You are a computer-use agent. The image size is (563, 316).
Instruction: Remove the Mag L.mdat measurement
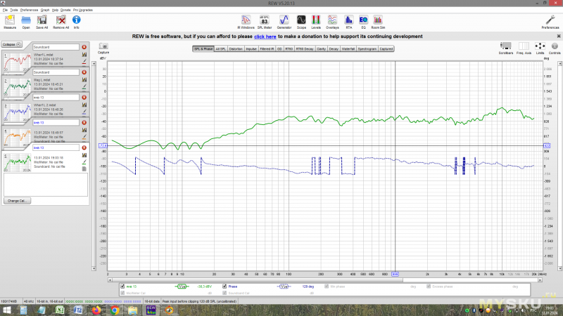(84, 72)
